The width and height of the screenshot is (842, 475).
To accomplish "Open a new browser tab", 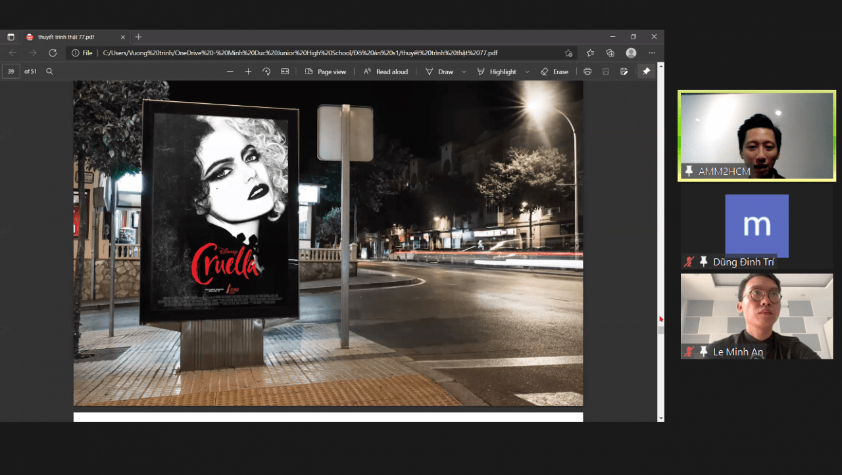I will (138, 37).
